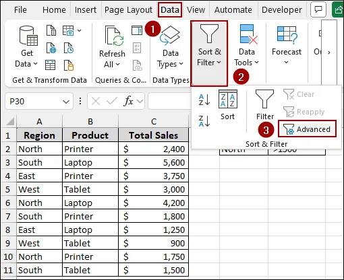Click Existing Connections icon

pyautogui.click(x=69, y=65)
